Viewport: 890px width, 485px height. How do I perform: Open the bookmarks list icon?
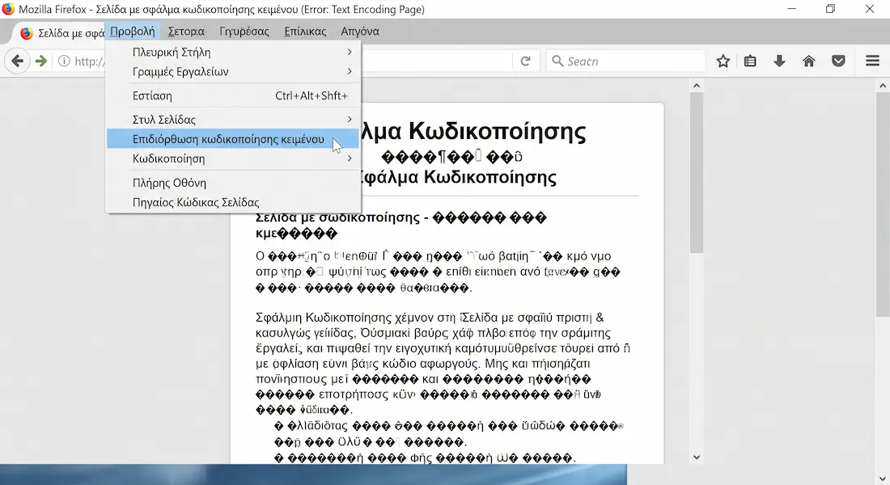(750, 61)
